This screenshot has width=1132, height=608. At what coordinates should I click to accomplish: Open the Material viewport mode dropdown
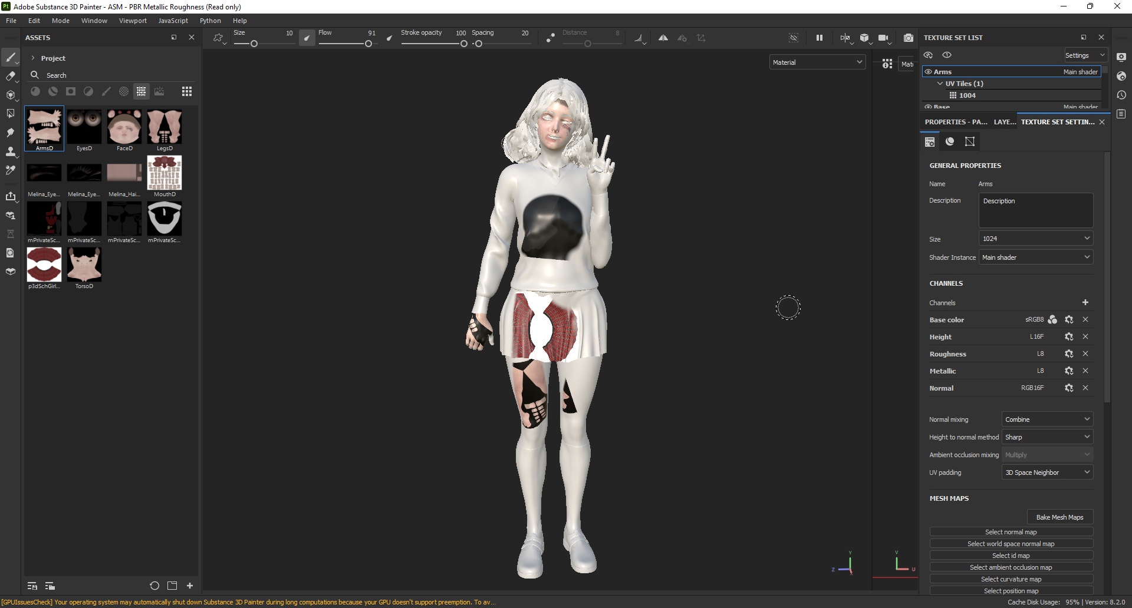[x=817, y=62]
